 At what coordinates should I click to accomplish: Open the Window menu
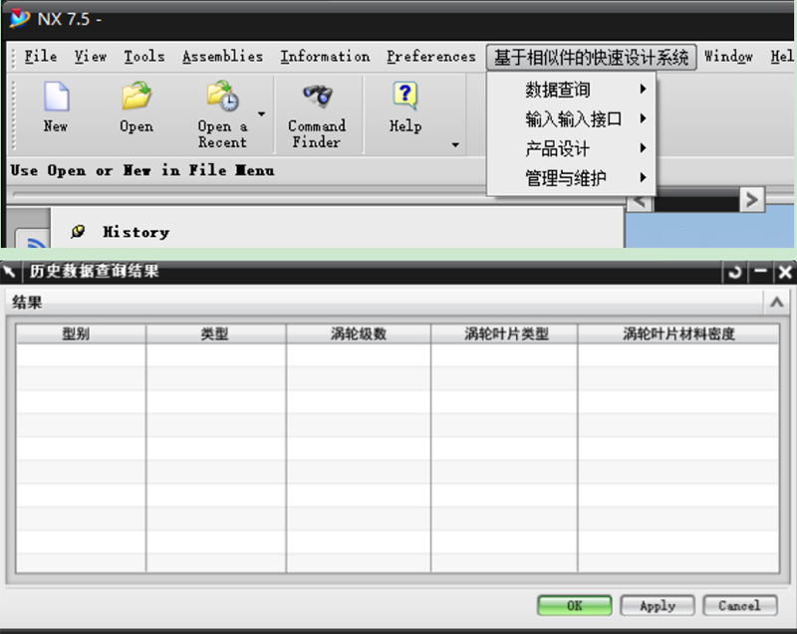click(728, 57)
